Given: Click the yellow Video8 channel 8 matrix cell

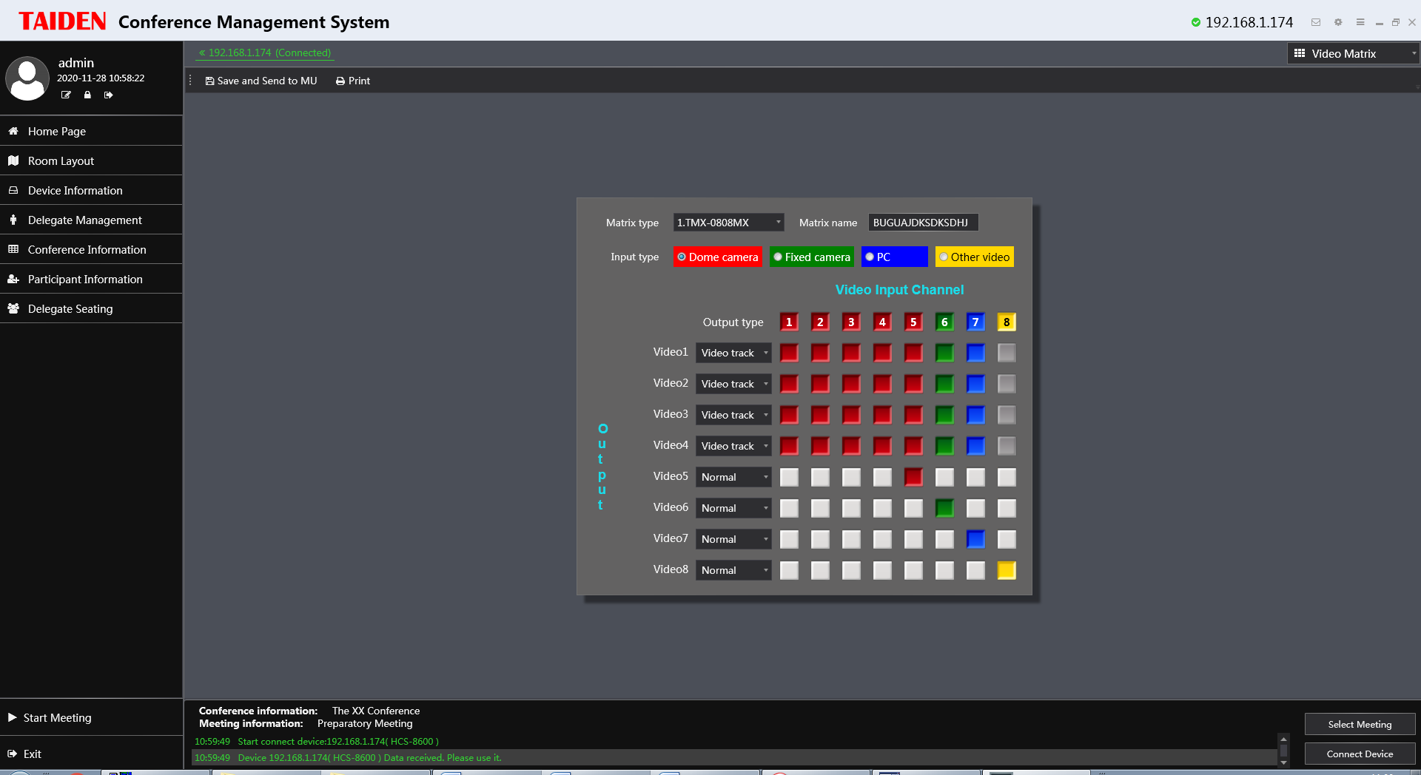Looking at the screenshot, I should 1006,570.
